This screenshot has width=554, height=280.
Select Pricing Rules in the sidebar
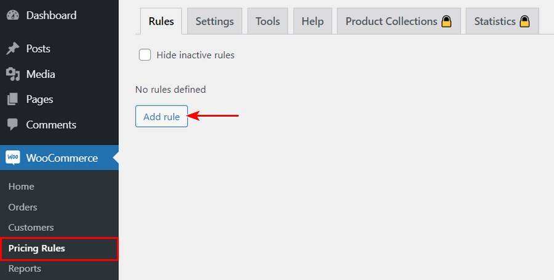coord(36,249)
